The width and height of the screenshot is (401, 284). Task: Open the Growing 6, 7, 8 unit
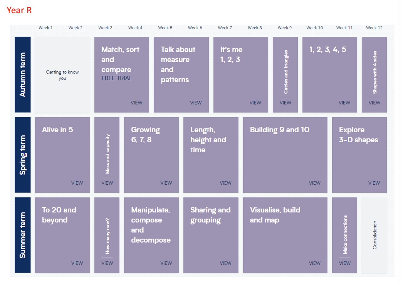tap(151, 155)
